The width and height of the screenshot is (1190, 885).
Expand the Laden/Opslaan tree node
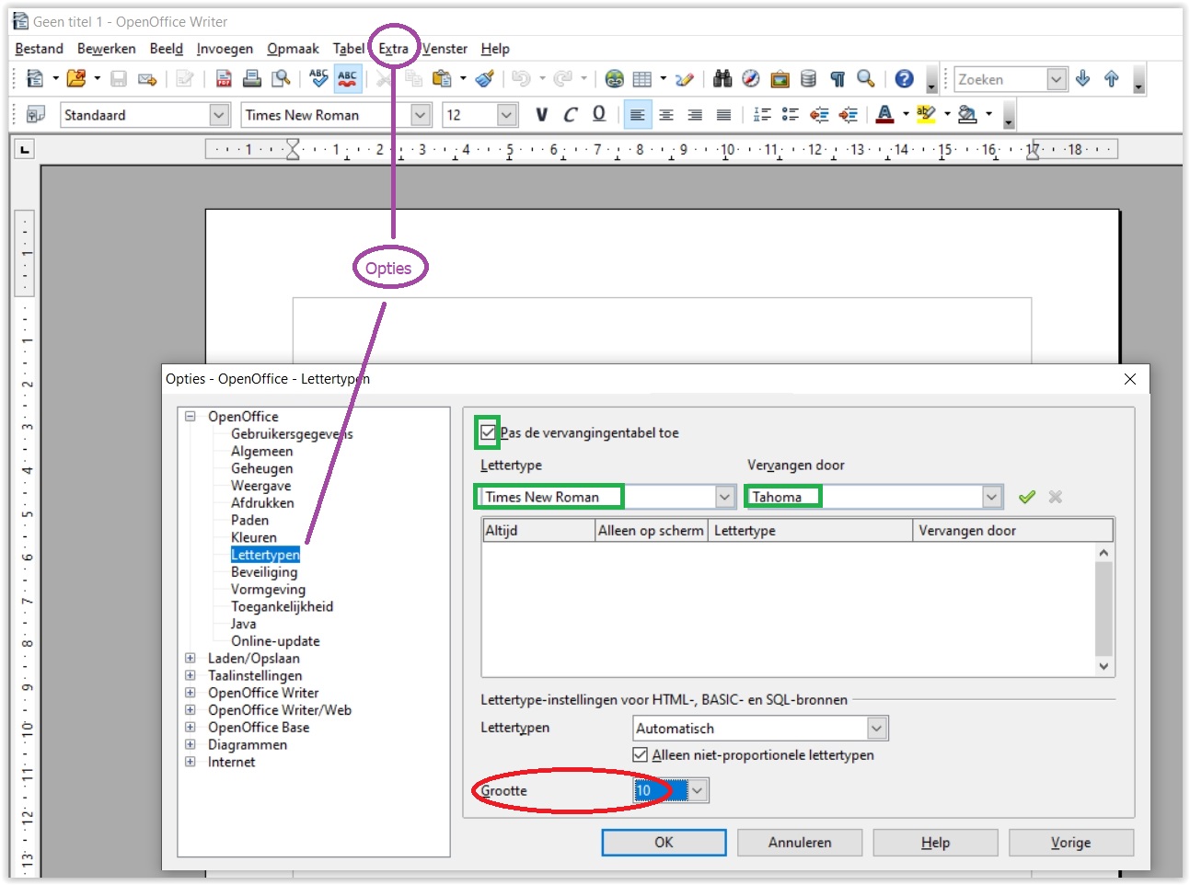click(191, 659)
